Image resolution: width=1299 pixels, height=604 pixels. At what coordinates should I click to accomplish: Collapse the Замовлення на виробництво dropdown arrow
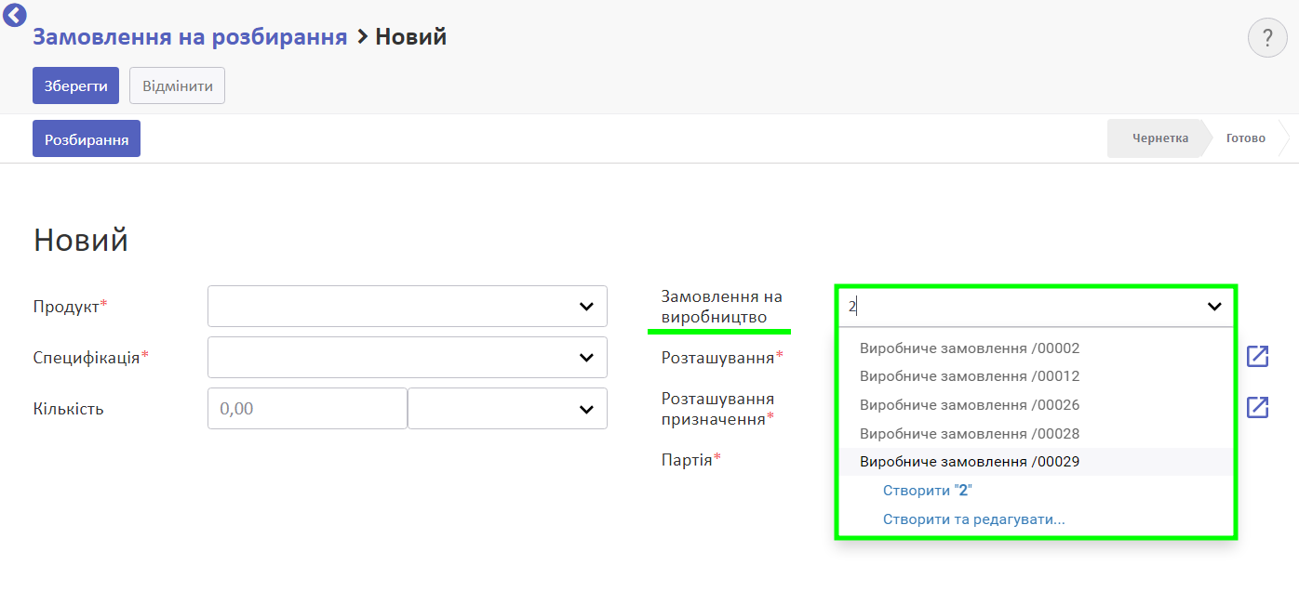(x=1214, y=307)
